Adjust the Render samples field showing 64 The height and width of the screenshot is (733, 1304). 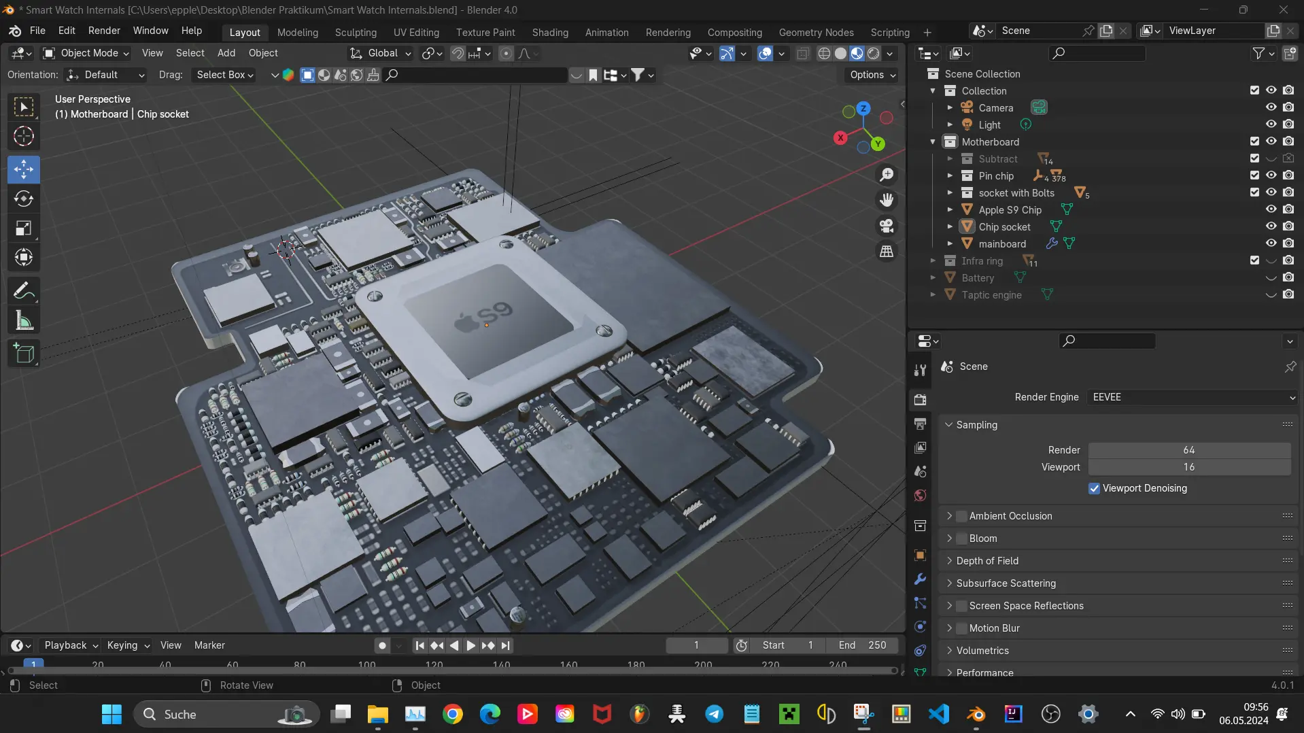1189,450
